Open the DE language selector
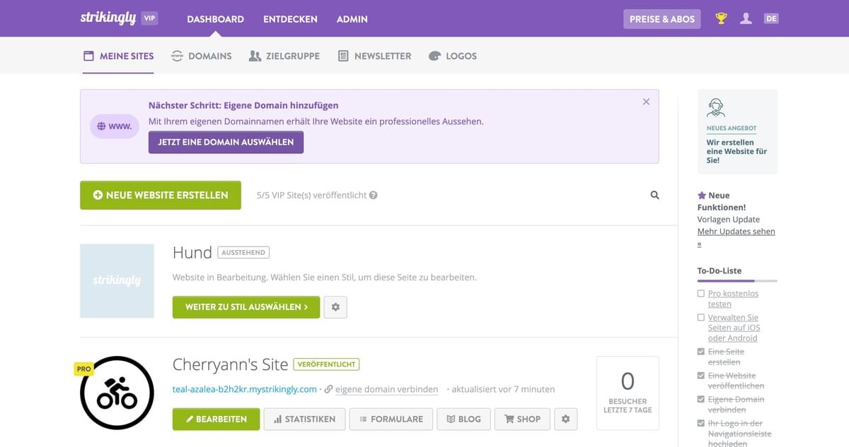The width and height of the screenshot is (849, 447). point(771,19)
